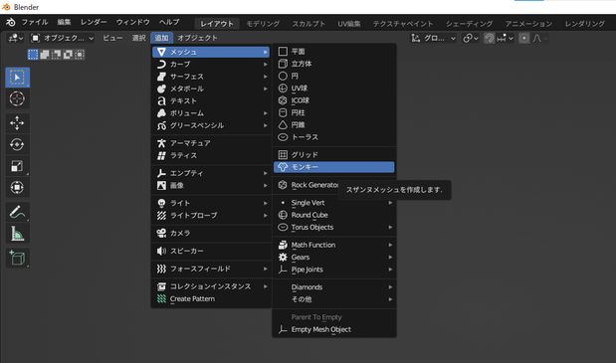Select the Transform tool
This screenshot has height=363, width=616.
[17, 187]
